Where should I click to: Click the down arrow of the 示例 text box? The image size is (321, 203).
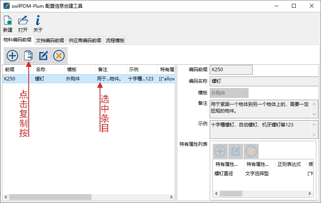(x=315, y=135)
